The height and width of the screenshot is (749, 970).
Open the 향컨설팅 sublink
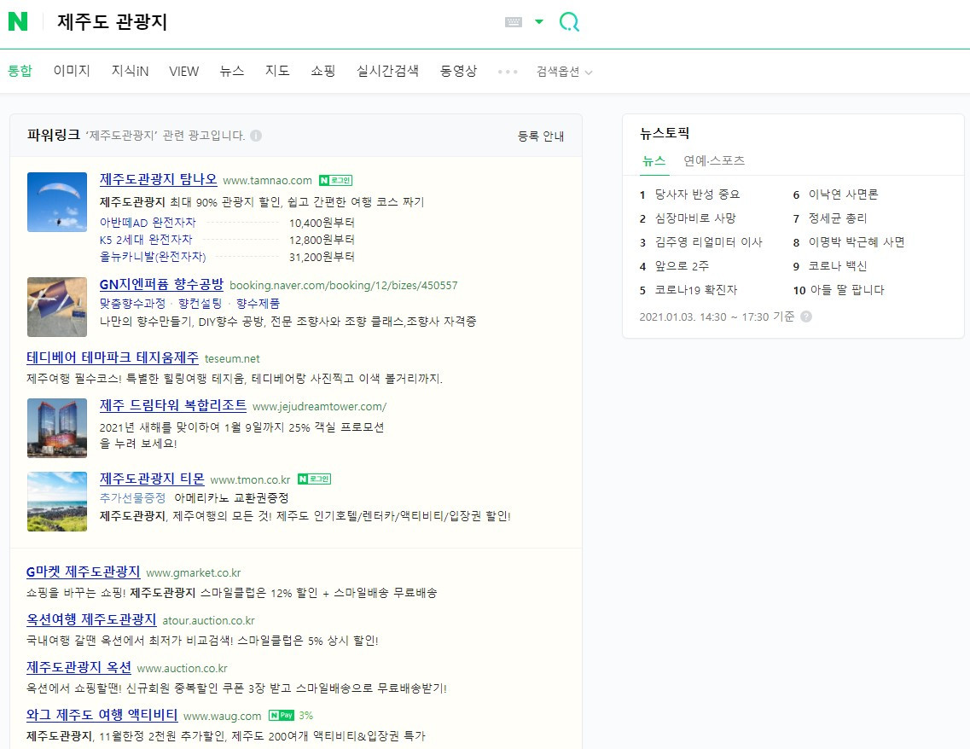pyautogui.click(x=200, y=304)
